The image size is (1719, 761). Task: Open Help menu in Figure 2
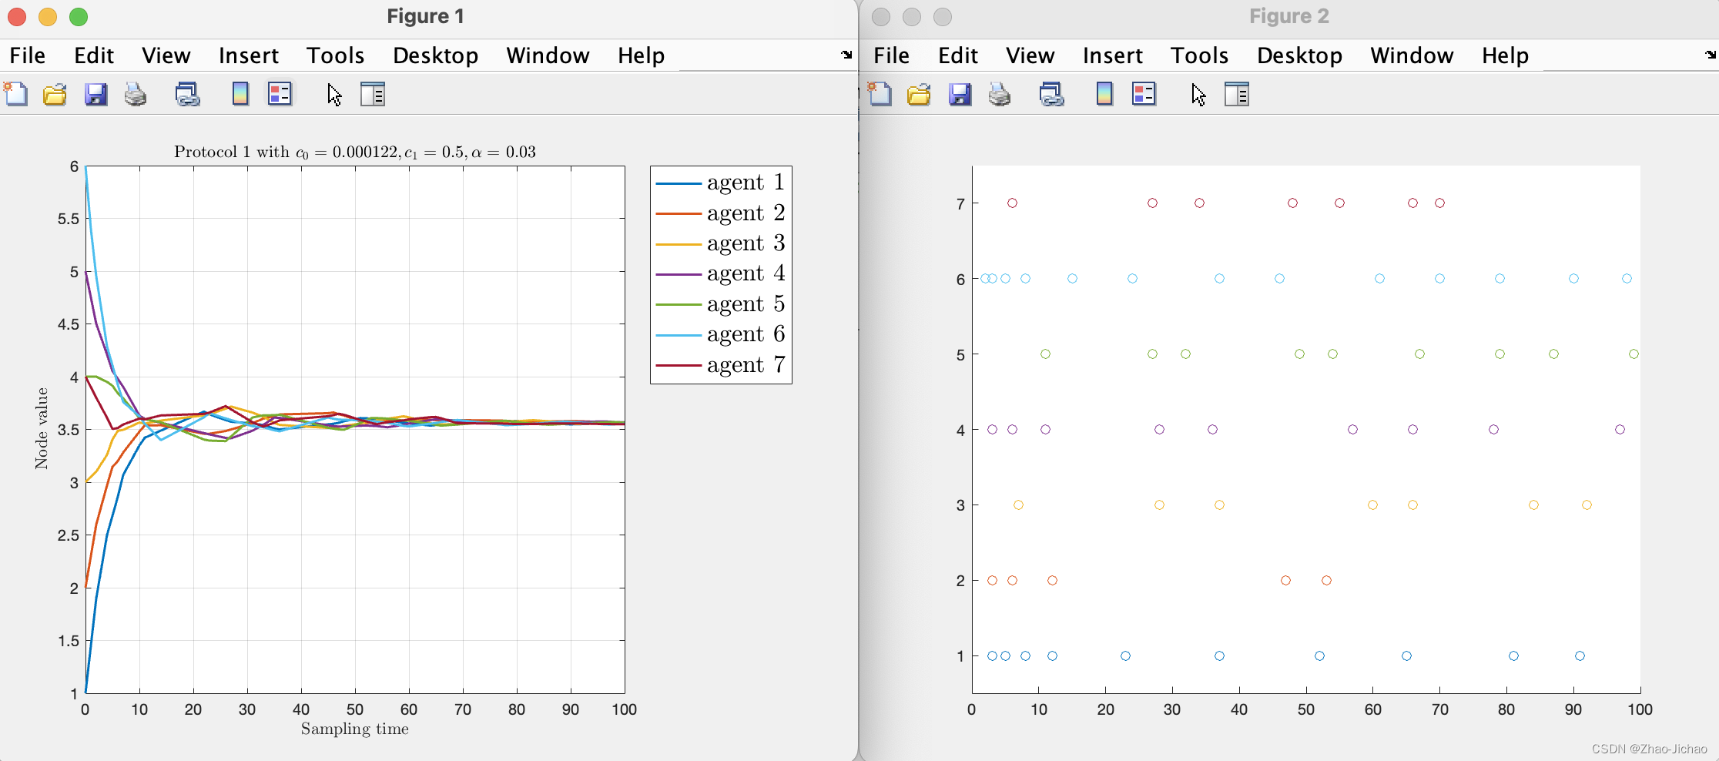coord(1506,55)
